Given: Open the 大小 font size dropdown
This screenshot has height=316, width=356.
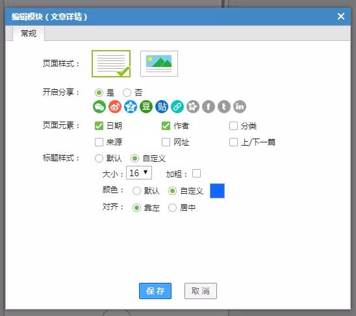Looking at the screenshot, I should (x=139, y=173).
